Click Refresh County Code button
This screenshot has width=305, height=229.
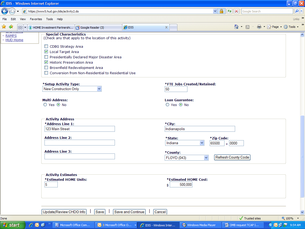pyautogui.click(x=232, y=157)
